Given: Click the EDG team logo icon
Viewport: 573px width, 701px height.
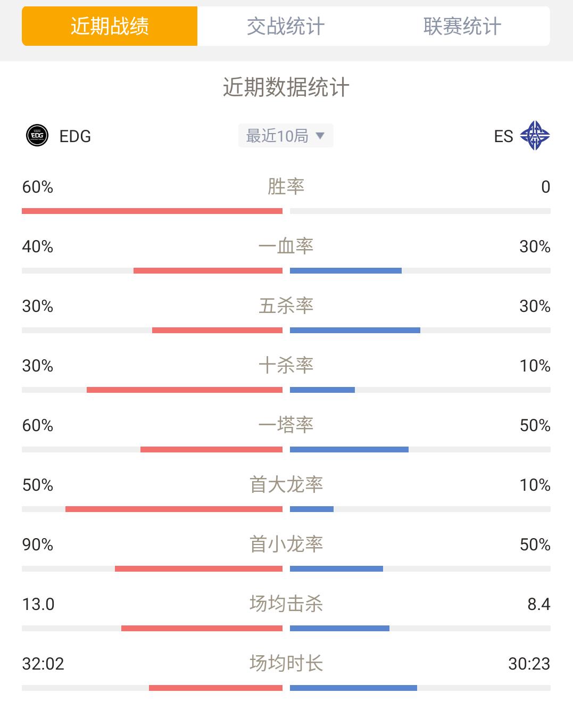Looking at the screenshot, I should pos(37,136).
